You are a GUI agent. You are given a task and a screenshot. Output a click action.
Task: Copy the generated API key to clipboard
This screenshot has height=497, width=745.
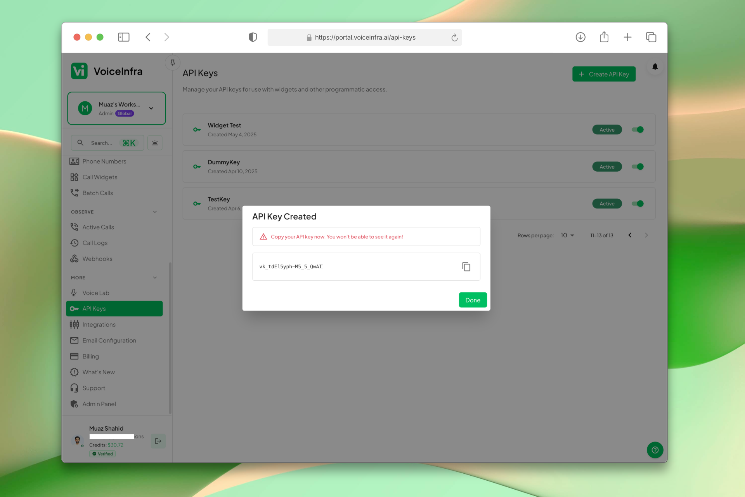[x=466, y=267]
